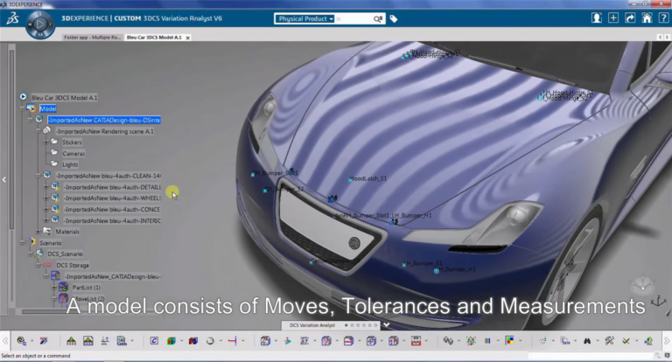Click the green check and red cross icon
Viewport: 672px width, 362px height.
point(626,341)
